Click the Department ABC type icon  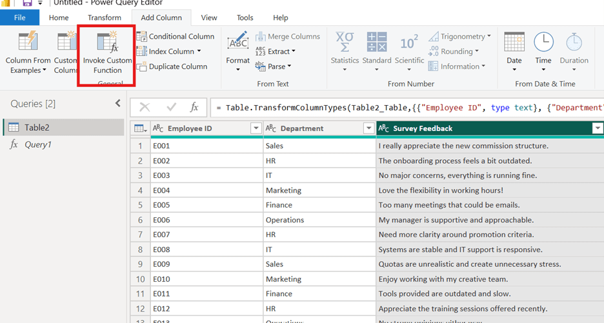pyautogui.click(x=271, y=128)
